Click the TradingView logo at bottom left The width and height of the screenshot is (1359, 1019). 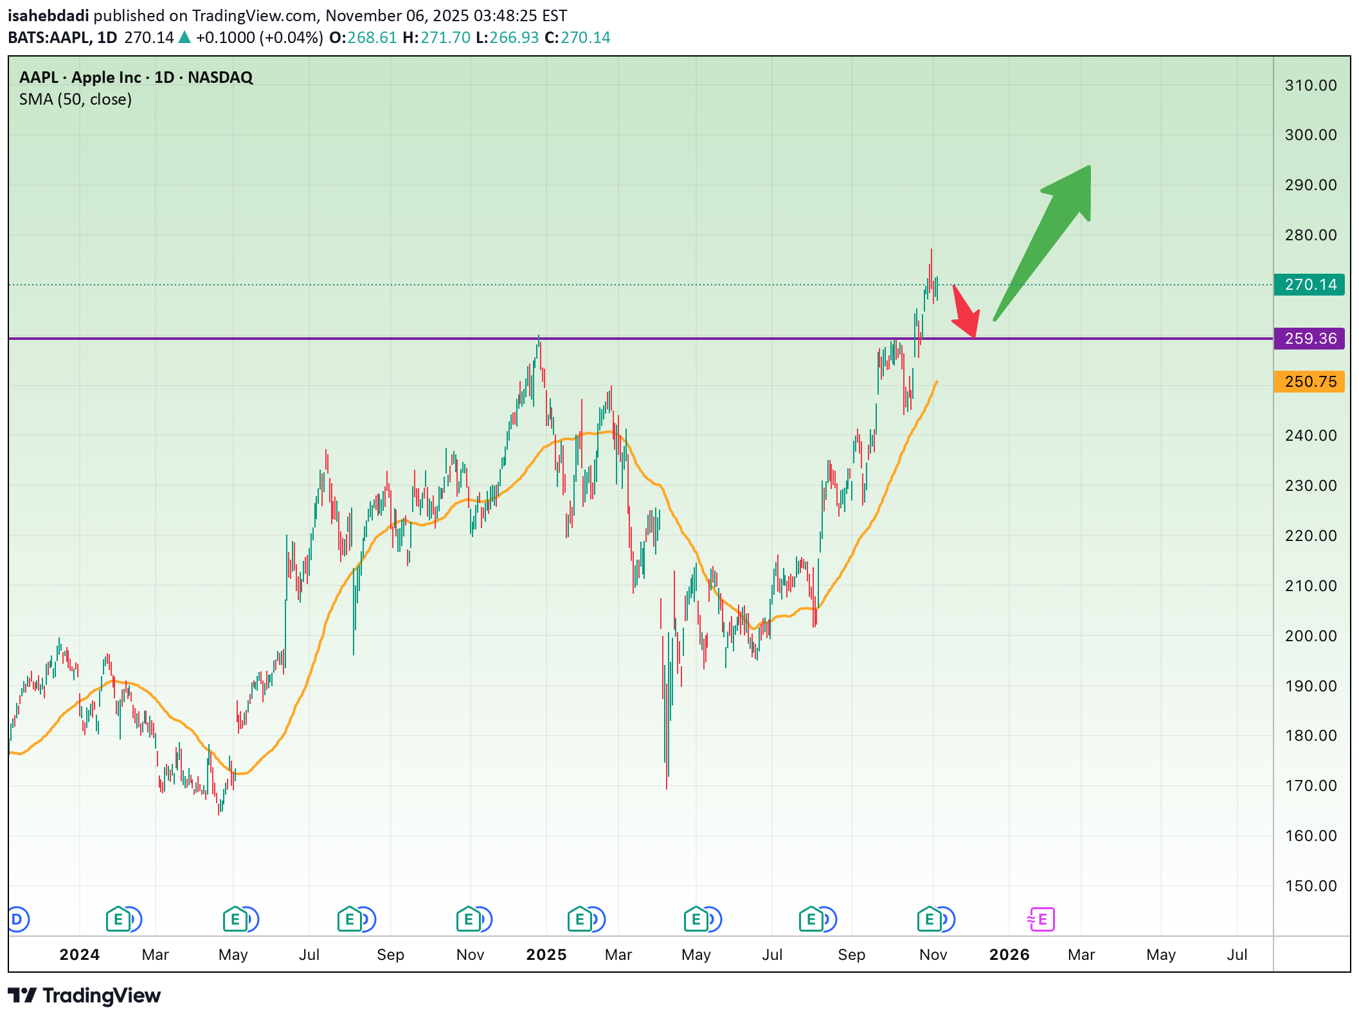[x=84, y=995]
